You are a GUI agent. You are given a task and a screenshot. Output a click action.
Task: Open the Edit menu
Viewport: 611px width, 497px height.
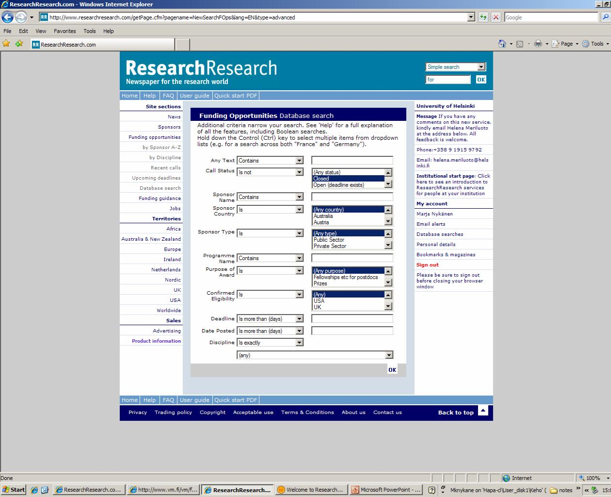point(23,31)
